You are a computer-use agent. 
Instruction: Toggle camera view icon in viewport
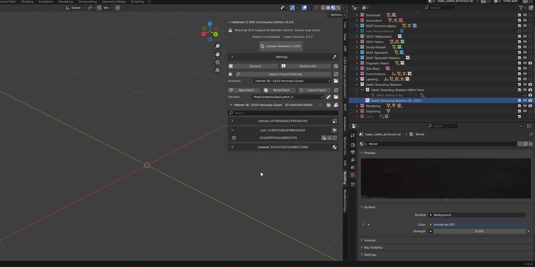point(217,62)
